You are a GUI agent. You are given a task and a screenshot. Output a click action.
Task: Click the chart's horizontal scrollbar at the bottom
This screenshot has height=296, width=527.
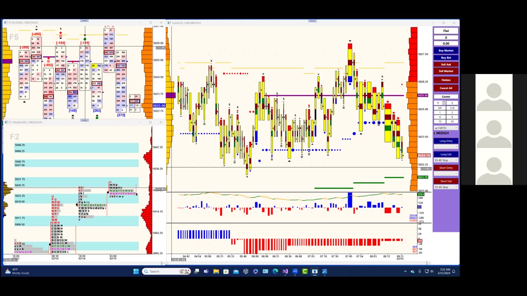tap(300, 263)
